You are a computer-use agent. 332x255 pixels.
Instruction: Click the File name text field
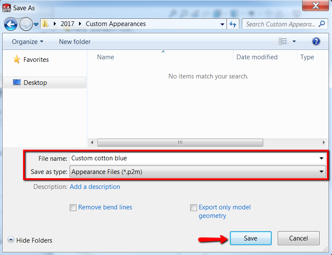pos(197,158)
